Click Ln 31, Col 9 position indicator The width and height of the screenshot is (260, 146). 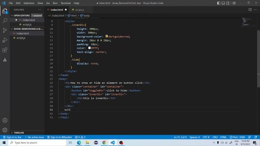point(180,137)
